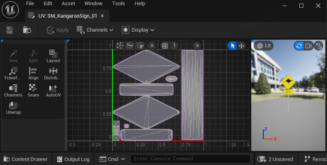This screenshot has height=165, width=327.
Task: Enable vertex selection mode in the UV viewport
Action: (120, 46)
